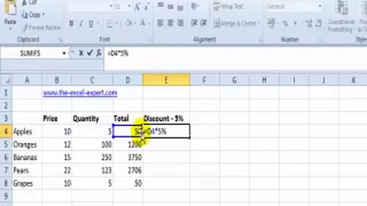Cancel formula entry with the X
This screenshot has height=206, width=367.
tap(81, 53)
